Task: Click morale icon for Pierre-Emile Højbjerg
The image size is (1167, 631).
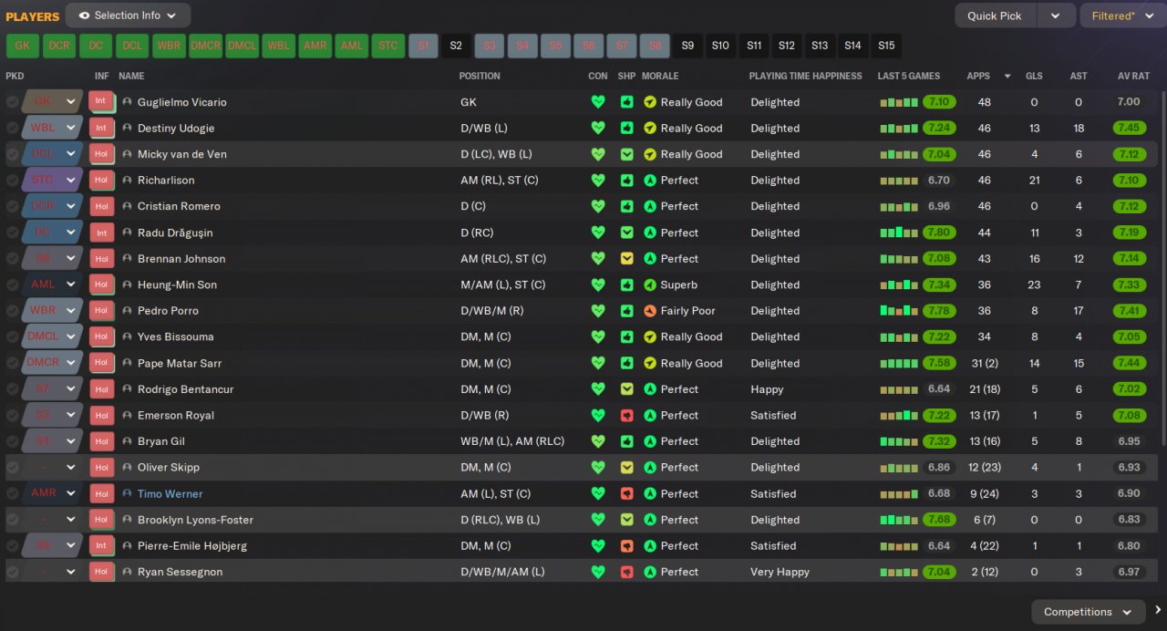Action: (x=650, y=545)
